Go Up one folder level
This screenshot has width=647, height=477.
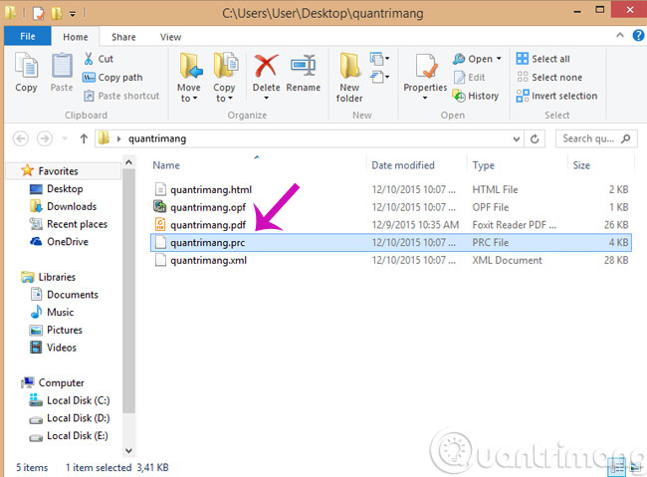[x=84, y=138]
